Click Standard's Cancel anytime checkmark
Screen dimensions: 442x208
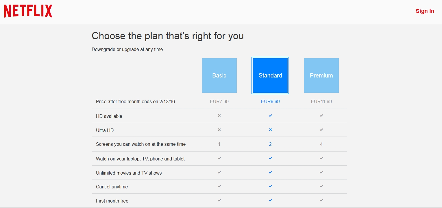click(270, 186)
